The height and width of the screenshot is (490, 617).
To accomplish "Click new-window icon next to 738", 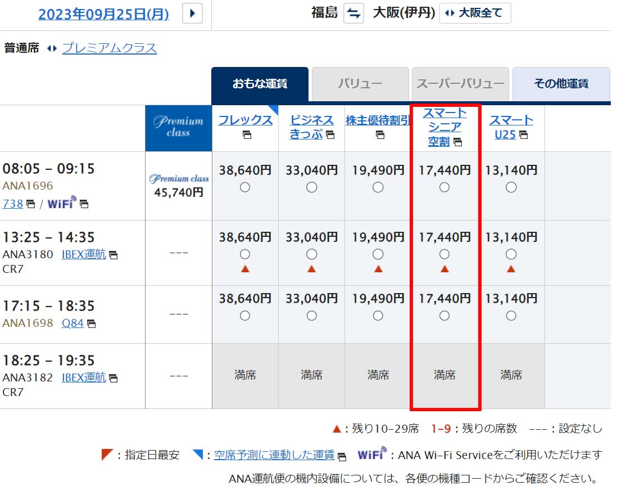I will pyautogui.click(x=30, y=204).
